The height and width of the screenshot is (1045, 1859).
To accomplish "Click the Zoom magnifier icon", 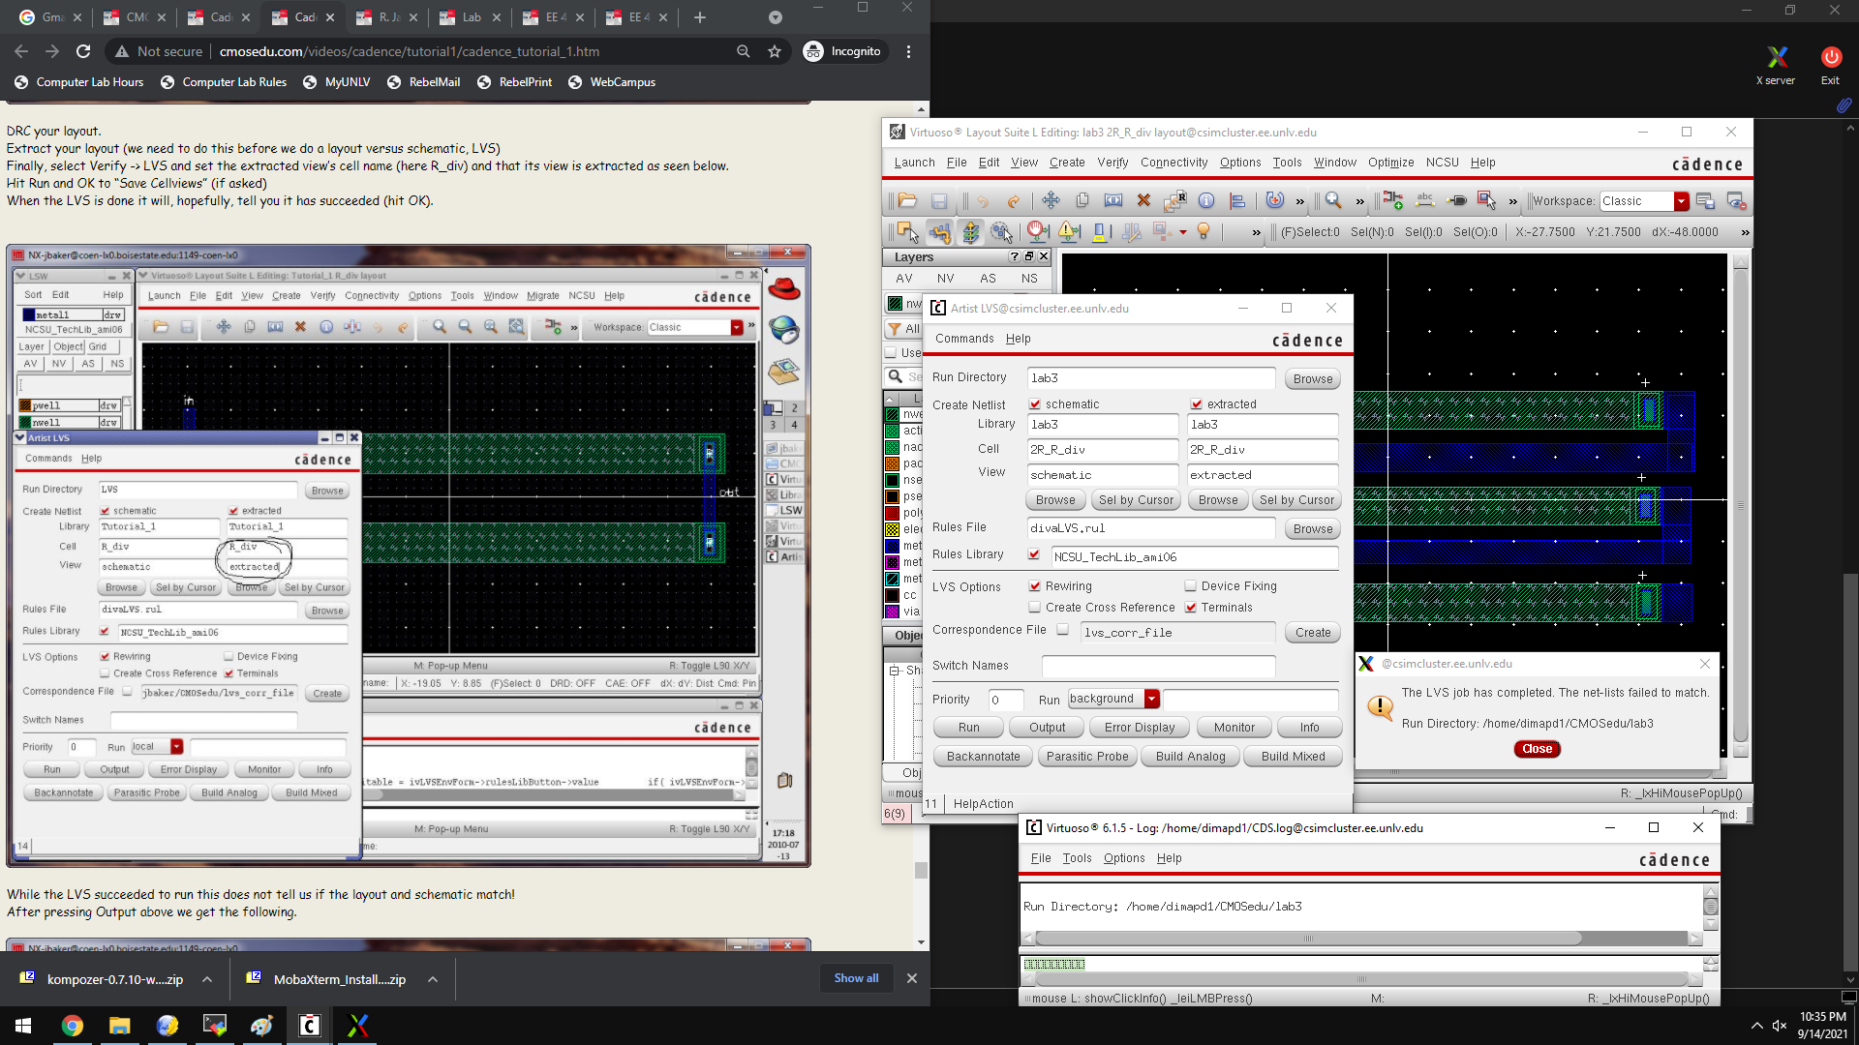I will pyautogui.click(x=1333, y=201).
